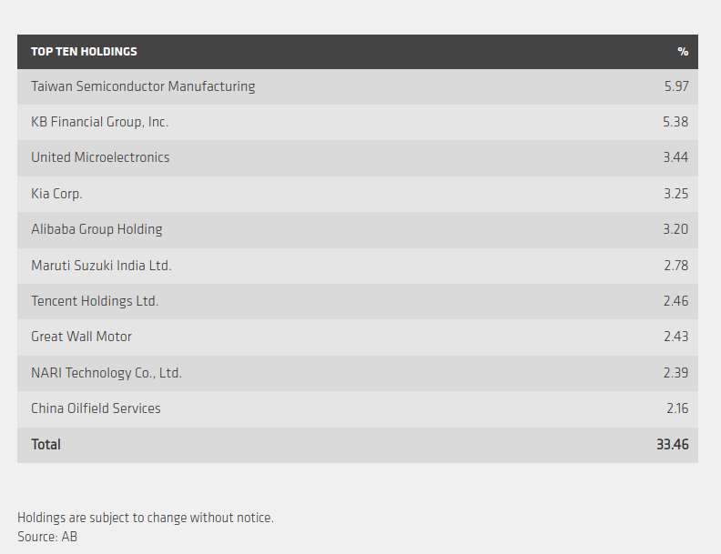Screen dimensions: 721x554
Task: Click Maruti Suzuki India Ltd. name
Action: pos(101,266)
